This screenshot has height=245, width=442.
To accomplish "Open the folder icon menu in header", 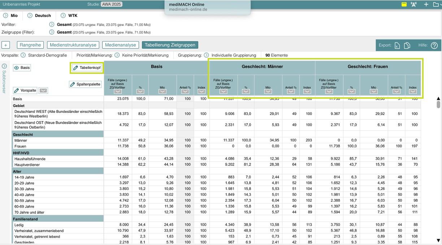I will click(436, 5).
